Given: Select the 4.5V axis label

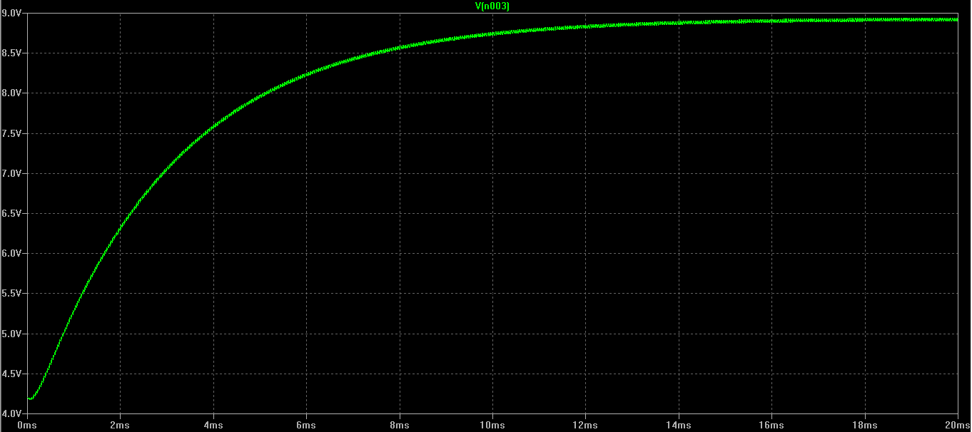Looking at the screenshot, I should [x=11, y=374].
